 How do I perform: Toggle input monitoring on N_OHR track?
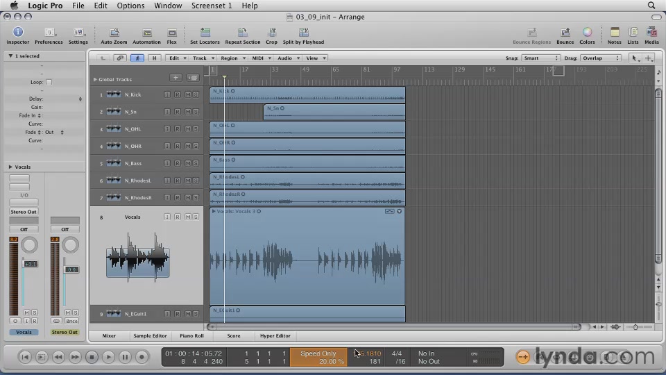click(167, 146)
